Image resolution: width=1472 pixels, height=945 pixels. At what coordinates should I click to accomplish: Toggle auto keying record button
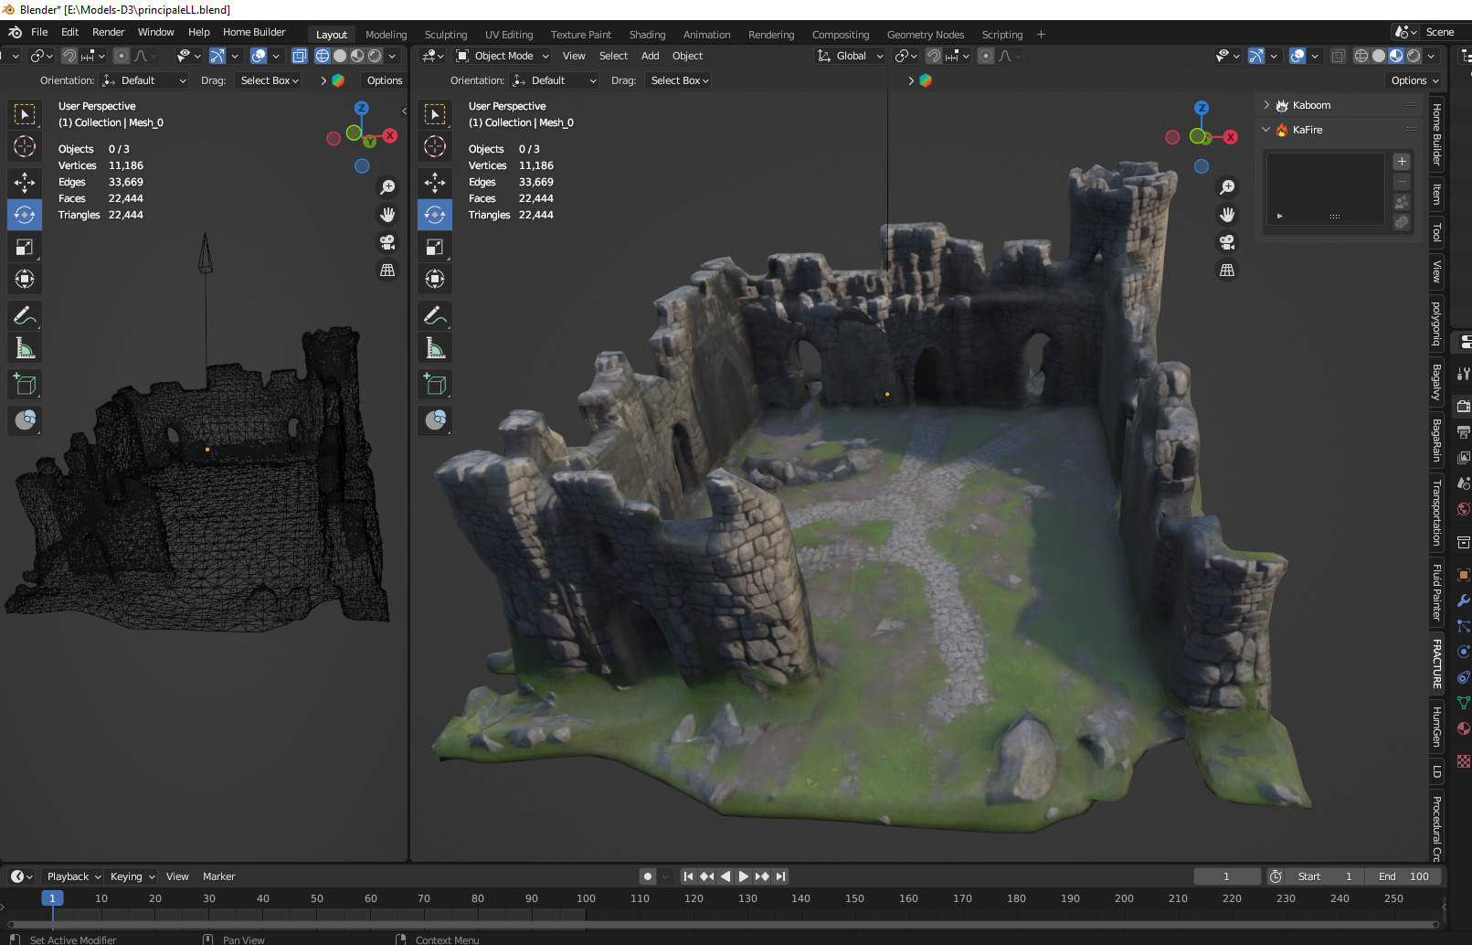[x=648, y=876]
